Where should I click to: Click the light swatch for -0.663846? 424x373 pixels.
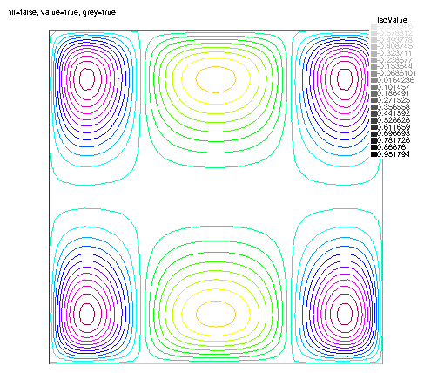click(x=374, y=26)
